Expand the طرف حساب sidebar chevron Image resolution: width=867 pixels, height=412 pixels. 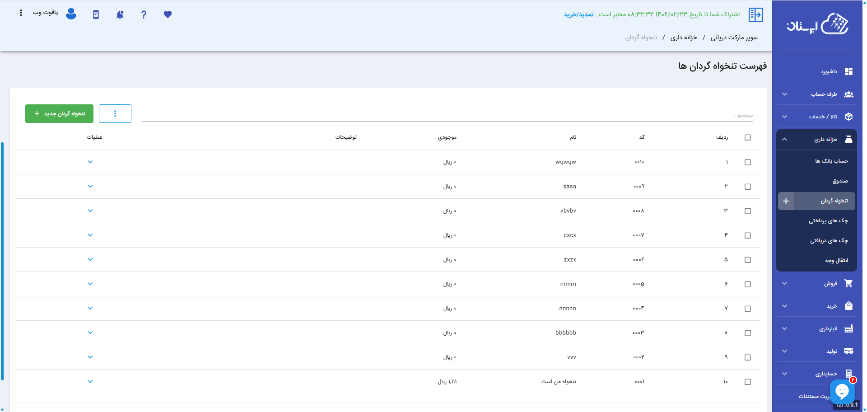click(x=784, y=94)
